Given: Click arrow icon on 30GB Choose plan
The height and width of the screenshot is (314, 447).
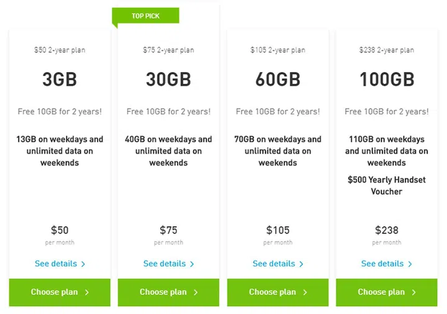Looking at the screenshot, I should tap(196, 292).
